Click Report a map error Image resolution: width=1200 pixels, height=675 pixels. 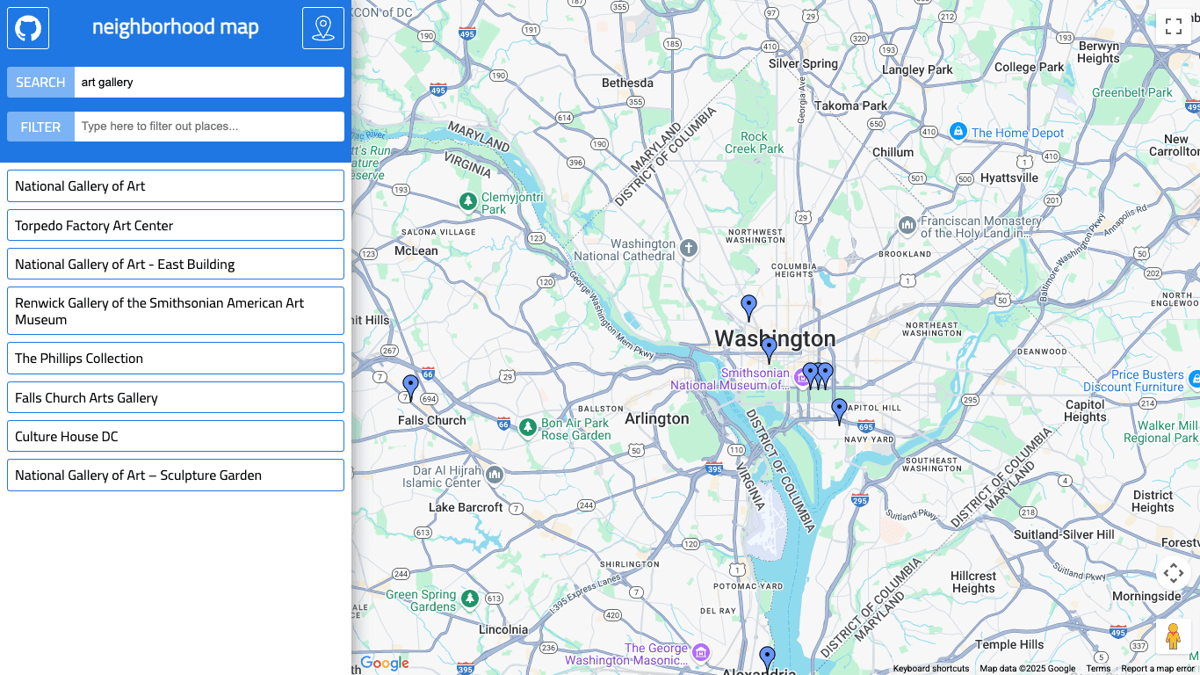click(1156, 669)
